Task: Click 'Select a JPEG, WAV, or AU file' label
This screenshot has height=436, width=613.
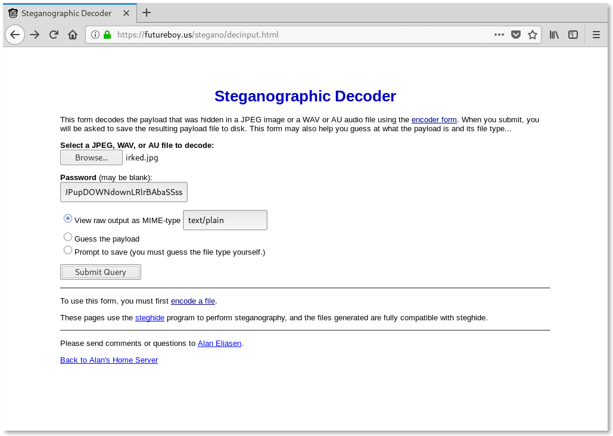Action: 137,146
